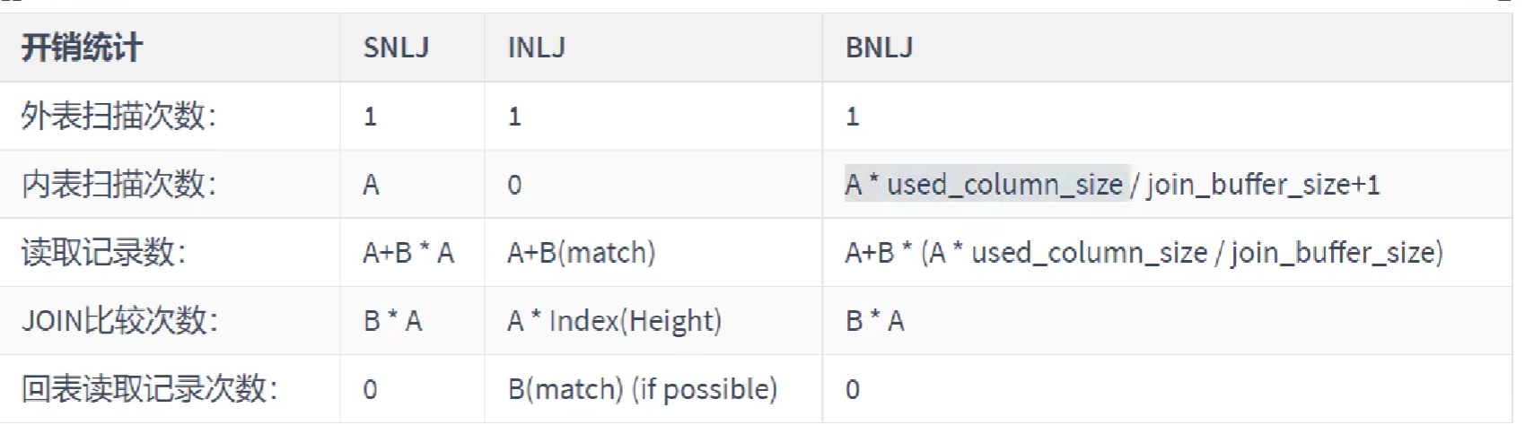
Task: Select the INLJ column header
Action: 536,48
